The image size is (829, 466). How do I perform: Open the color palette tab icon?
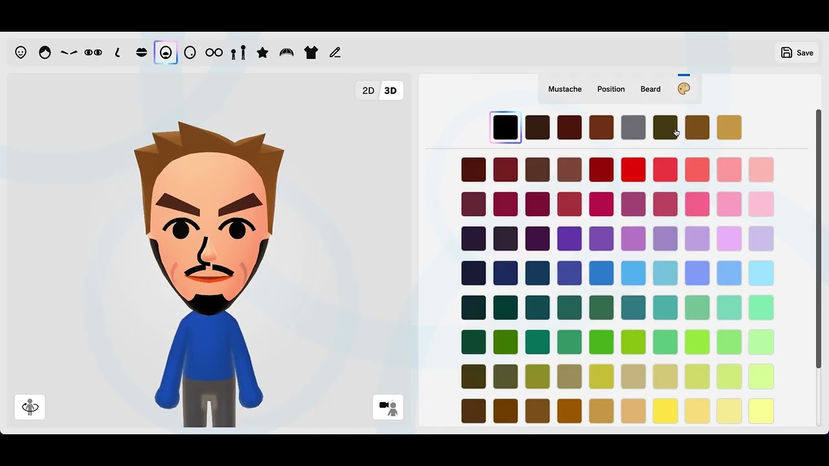point(684,89)
